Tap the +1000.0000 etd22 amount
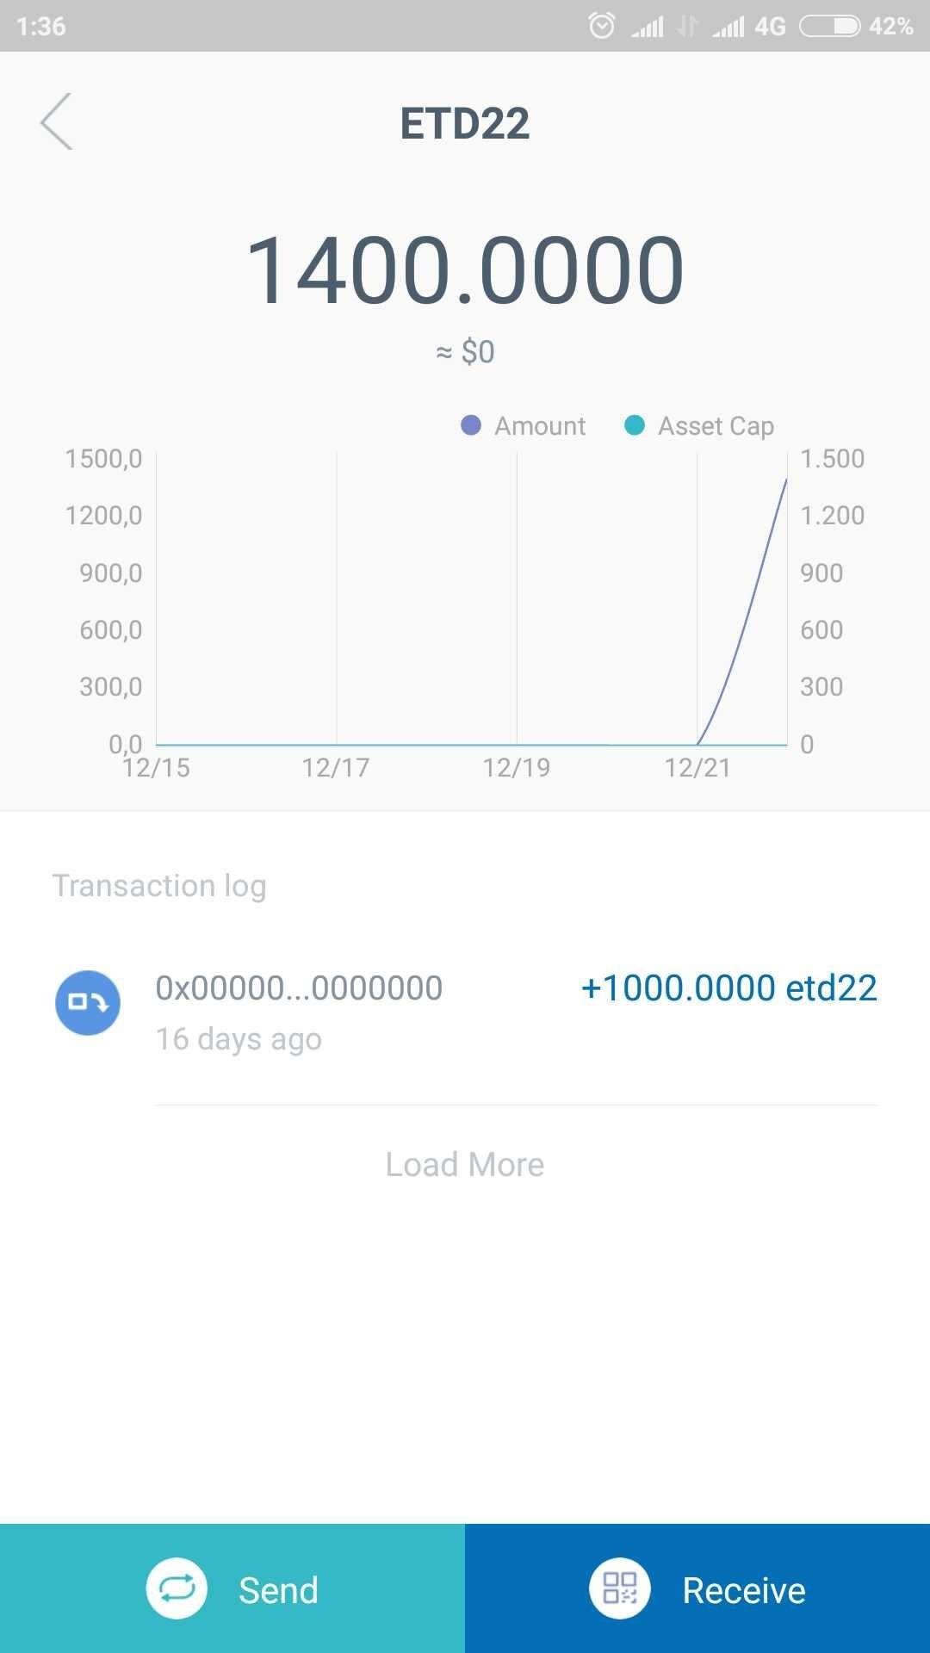The image size is (930, 1653). (x=728, y=988)
